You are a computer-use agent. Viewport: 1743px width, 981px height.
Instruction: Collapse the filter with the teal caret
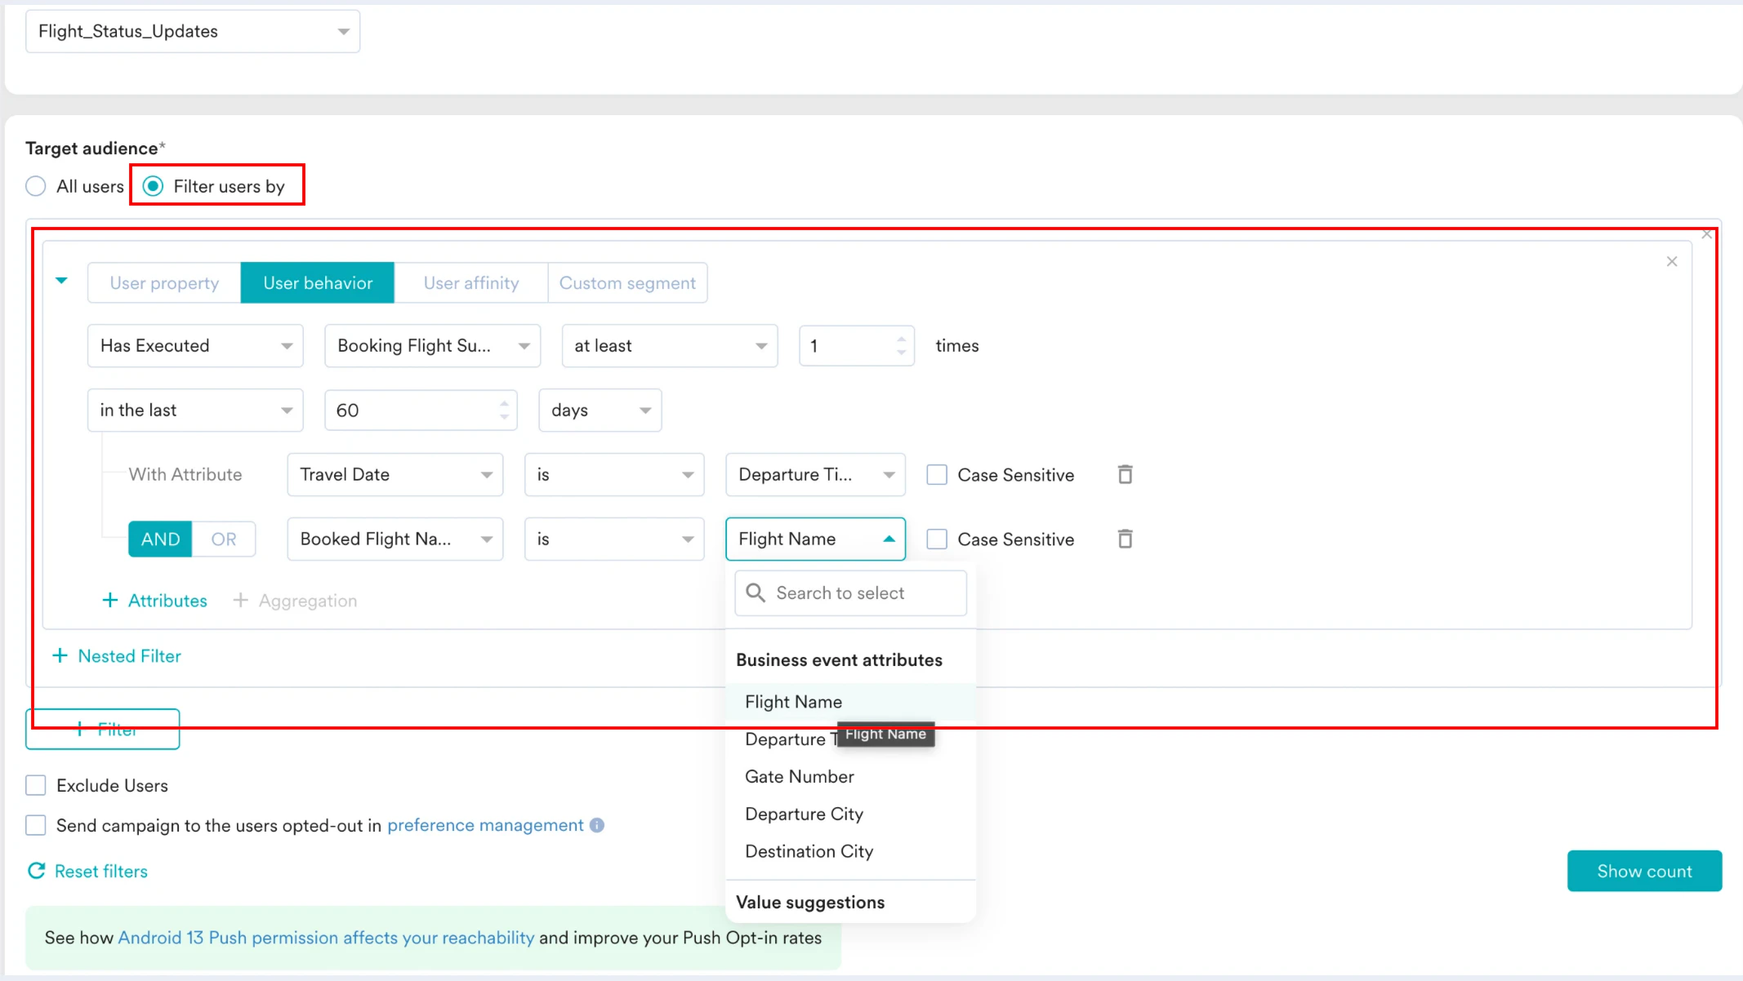click(61, 281)
